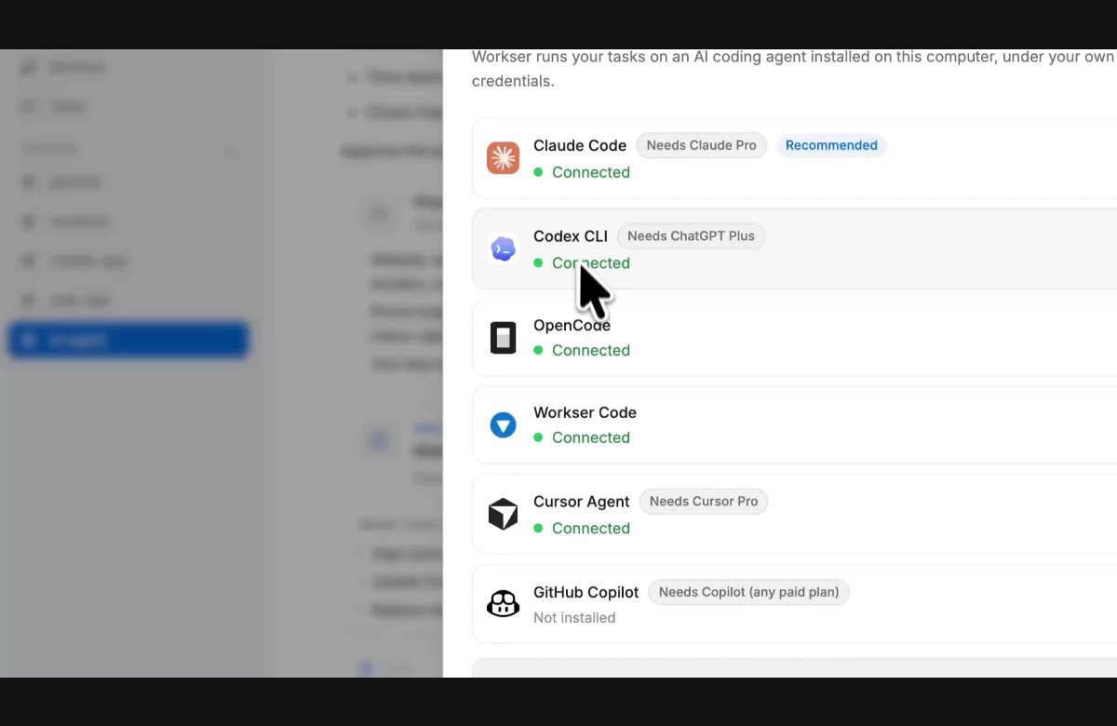Click the Needs Cursor Pro badge
1117x726 pixels.
point(704,502)
